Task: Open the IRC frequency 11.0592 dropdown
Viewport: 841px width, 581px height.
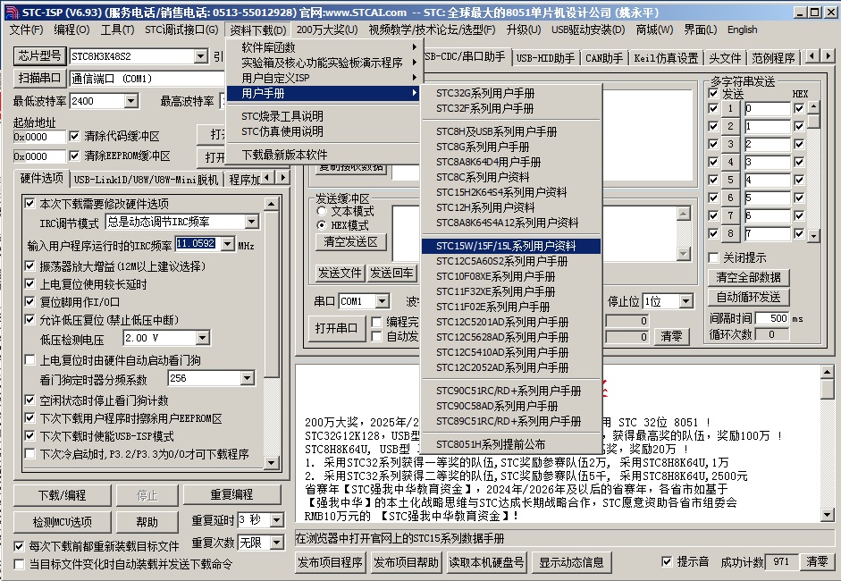Action: tap(227, 244)
